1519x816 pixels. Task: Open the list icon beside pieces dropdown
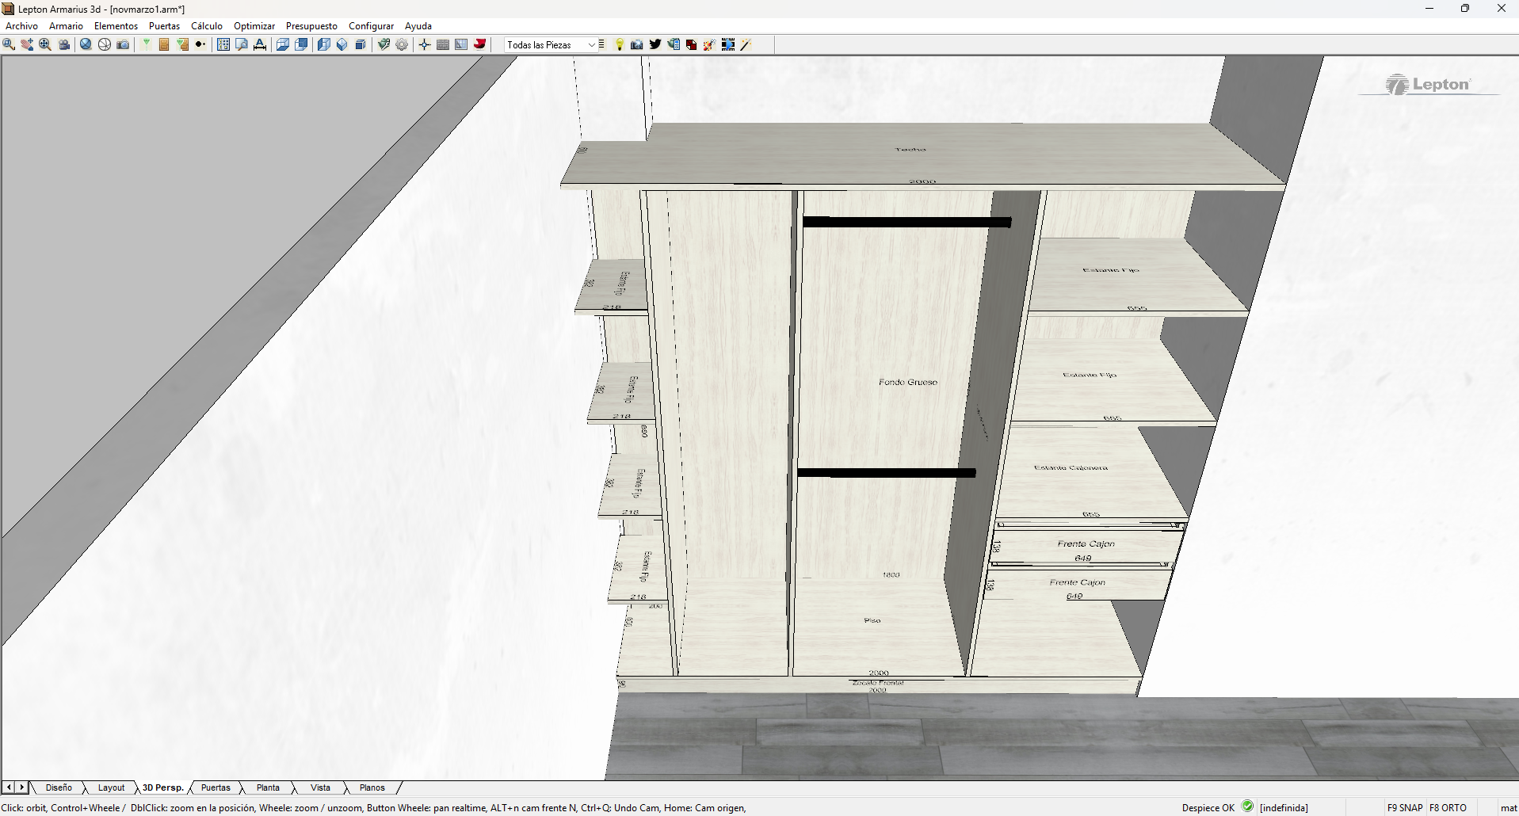pyautogui.click(x=602, y=44)
